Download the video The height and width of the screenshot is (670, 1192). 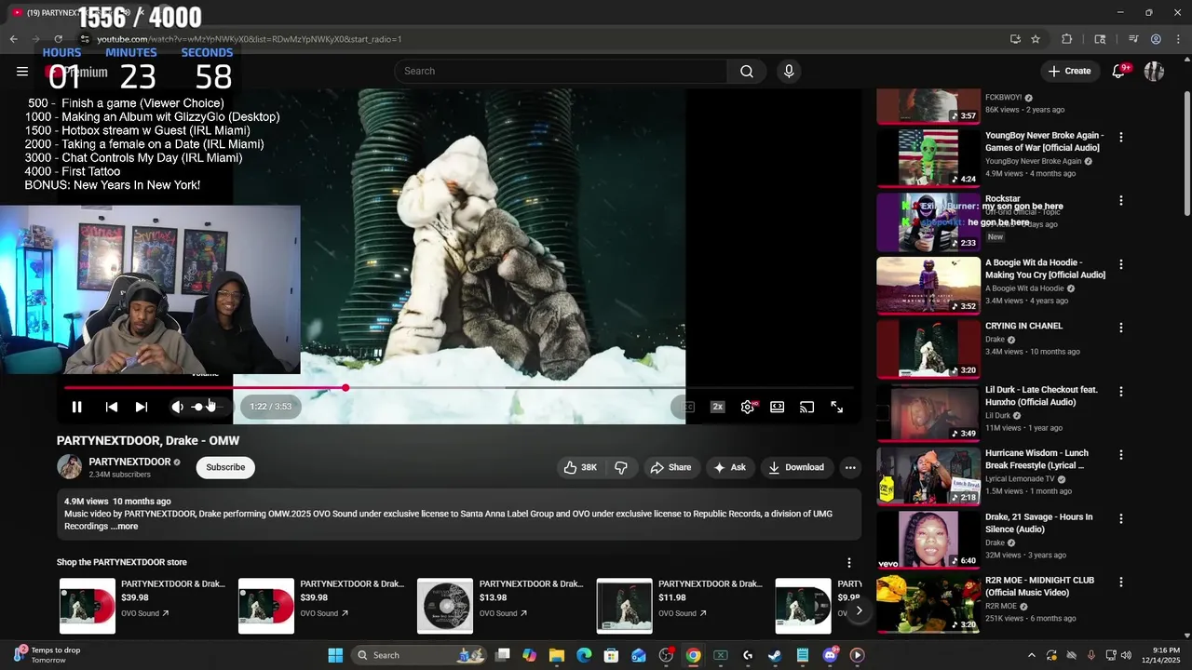pyautogui.click(x=796, y=467)
